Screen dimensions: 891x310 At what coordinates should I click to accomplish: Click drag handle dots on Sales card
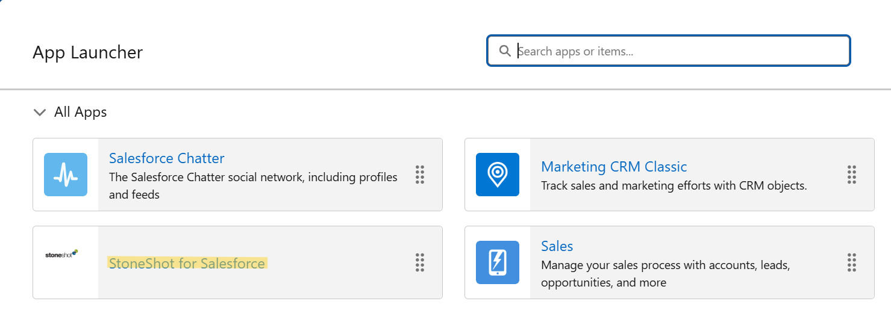(852, 262)
